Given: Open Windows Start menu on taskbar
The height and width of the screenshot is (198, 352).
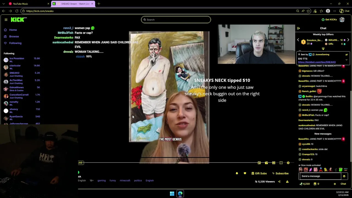Looking at the screenshot, I should (x=172, y=194).
